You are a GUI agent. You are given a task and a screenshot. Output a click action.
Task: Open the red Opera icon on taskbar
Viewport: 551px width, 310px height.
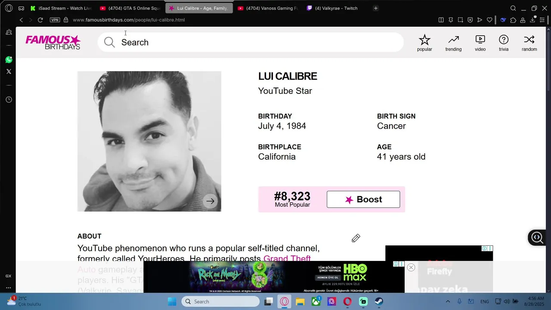point(347,301)
